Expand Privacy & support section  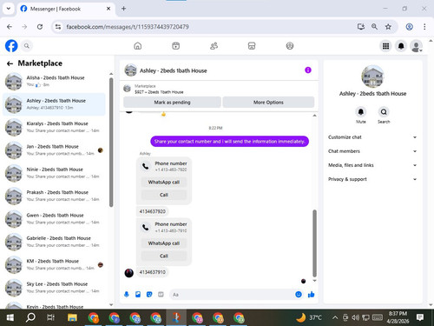pos(372,179)
